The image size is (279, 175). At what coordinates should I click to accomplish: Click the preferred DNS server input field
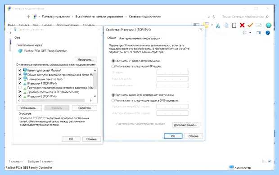pyautogui.click(x=172, y=107)
